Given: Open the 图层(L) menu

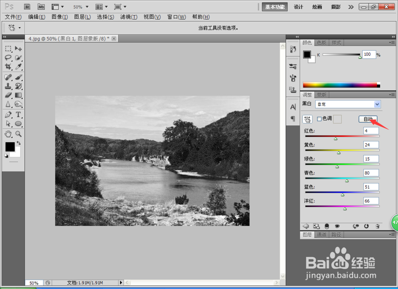Looking at the screenshot, I should [x=82, y=17].
